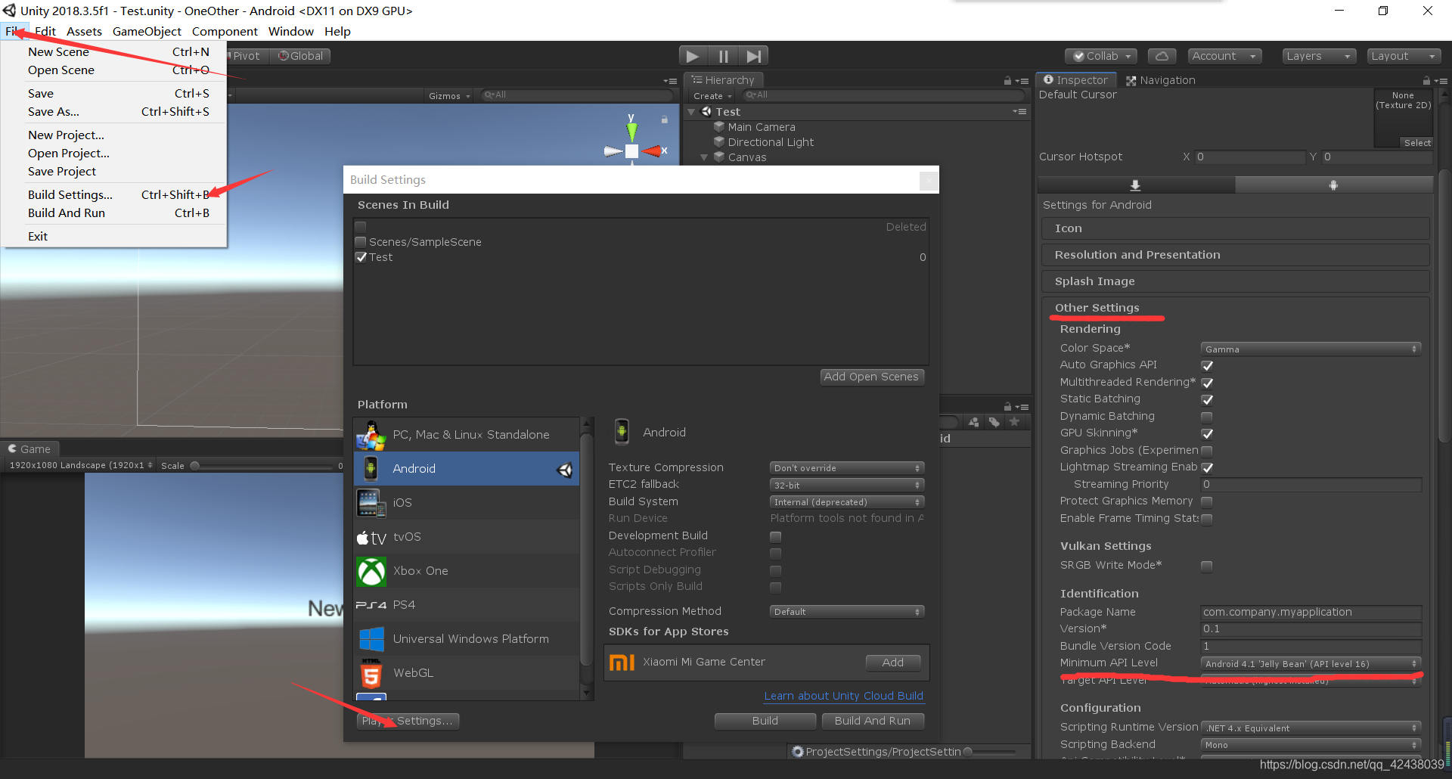Select the iOS platform icon

(371, 502)
